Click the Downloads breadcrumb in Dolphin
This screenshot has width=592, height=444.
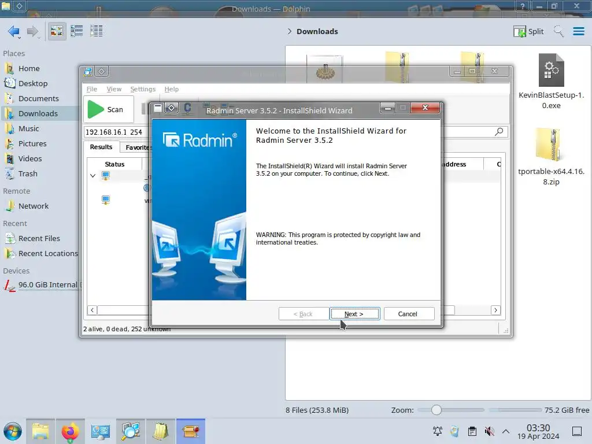click(317, 31)
